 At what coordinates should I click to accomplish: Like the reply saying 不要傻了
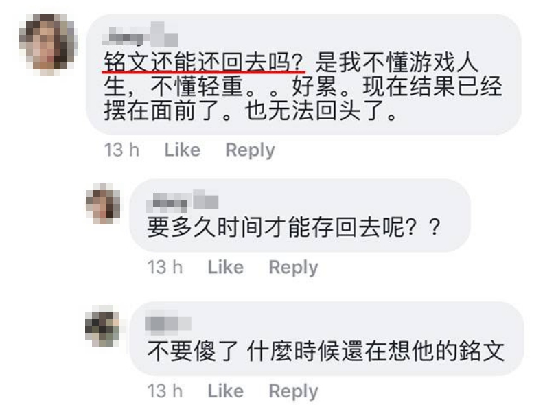[x=226, y=391]
